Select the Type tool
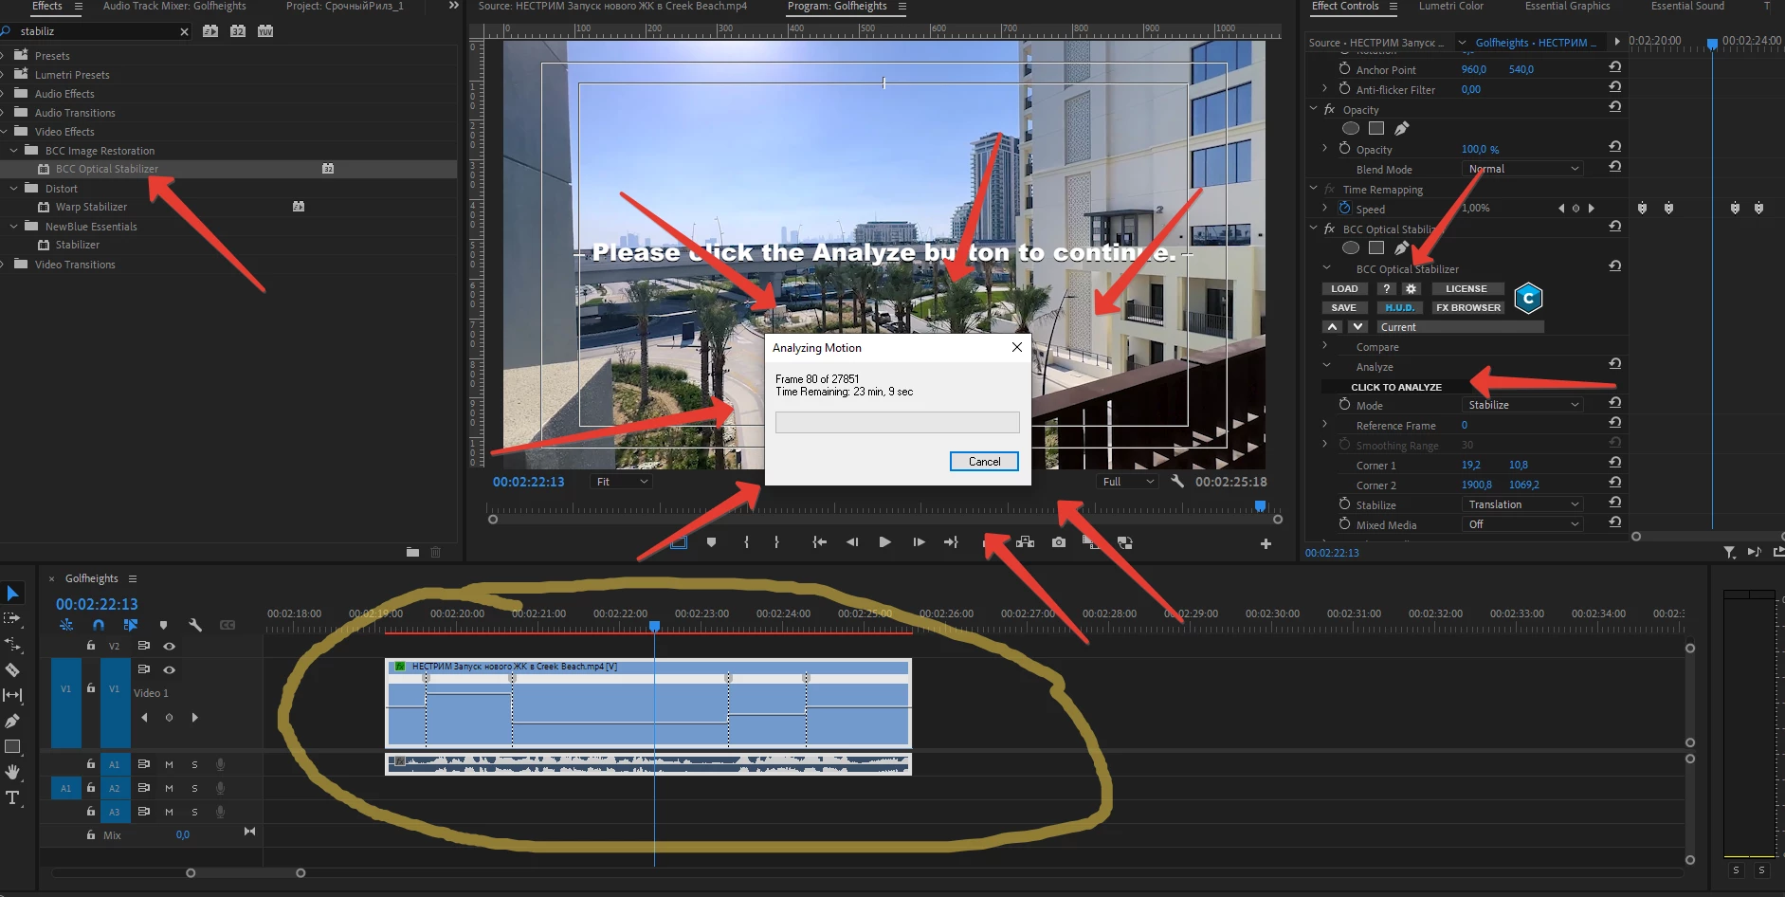 [x=12, y=797]
